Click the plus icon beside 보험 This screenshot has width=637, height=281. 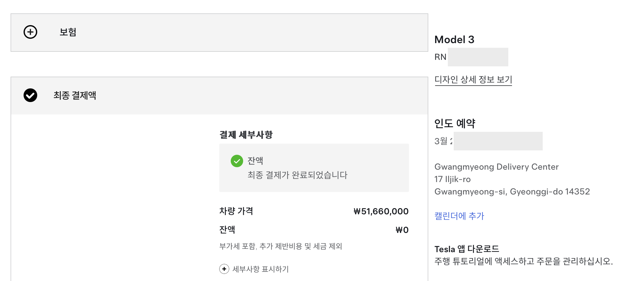[x=30, y=32]
